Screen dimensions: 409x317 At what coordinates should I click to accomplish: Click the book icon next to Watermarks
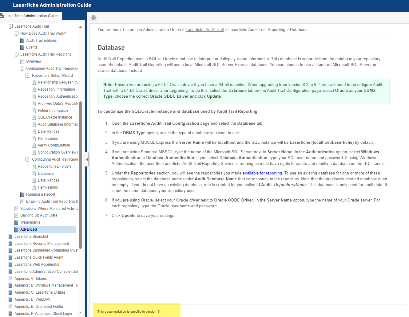pyautogui.click(x=16, y=222)
